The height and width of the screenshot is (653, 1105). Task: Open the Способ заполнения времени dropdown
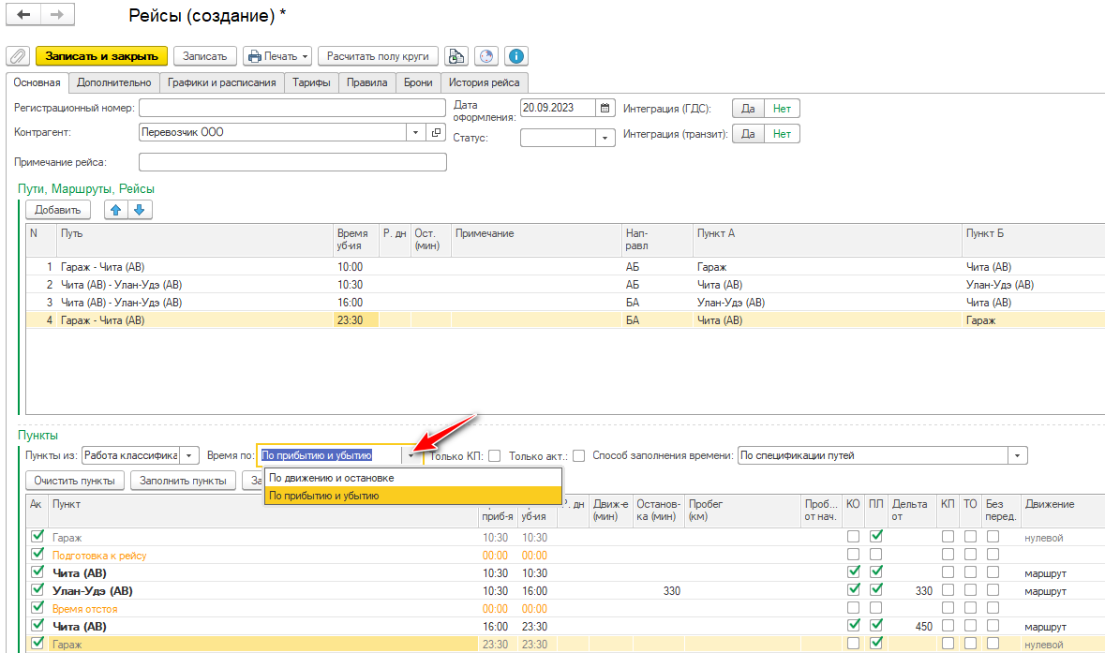(x=1018, y=456)
